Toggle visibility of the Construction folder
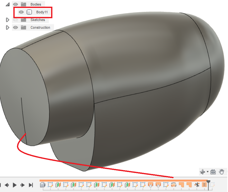This screenshot has width=228, height=192. click(16, 27)
